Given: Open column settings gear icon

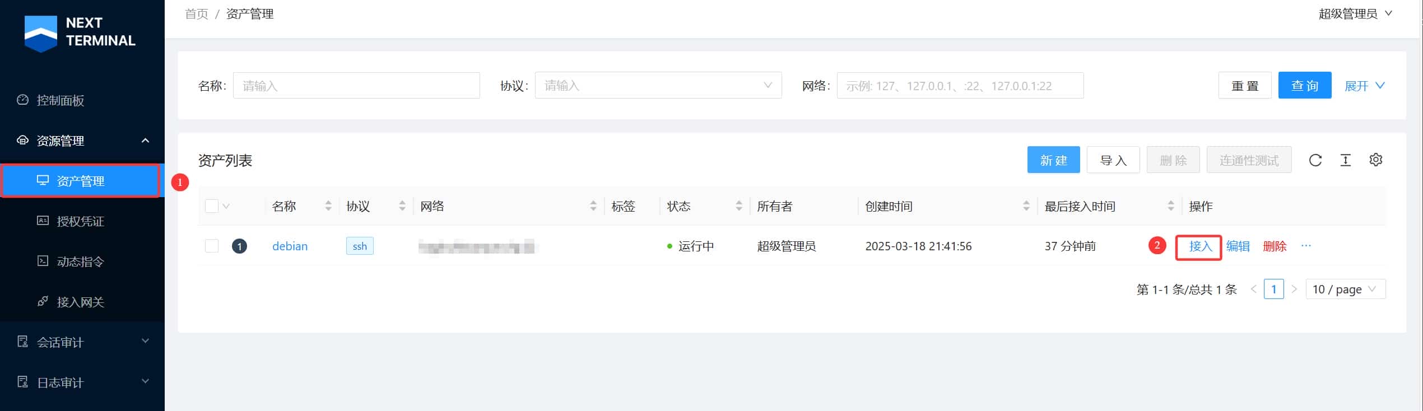Looking at the screenshot, I should (x=1375, y=160).
